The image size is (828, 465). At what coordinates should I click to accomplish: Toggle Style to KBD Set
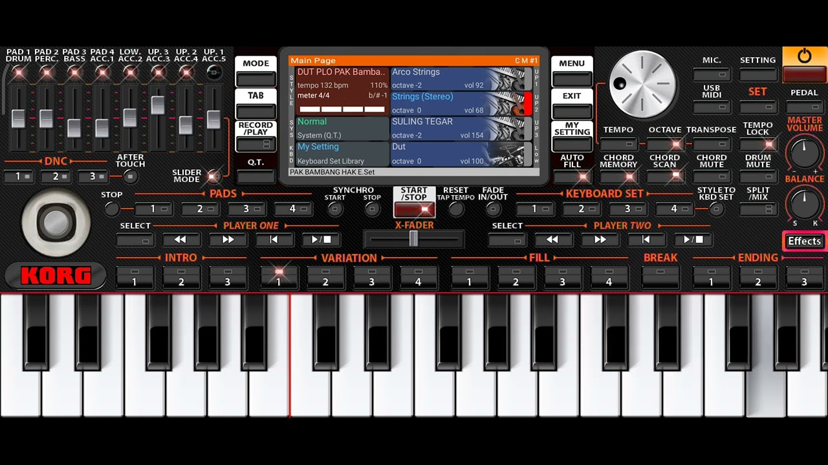716,209
